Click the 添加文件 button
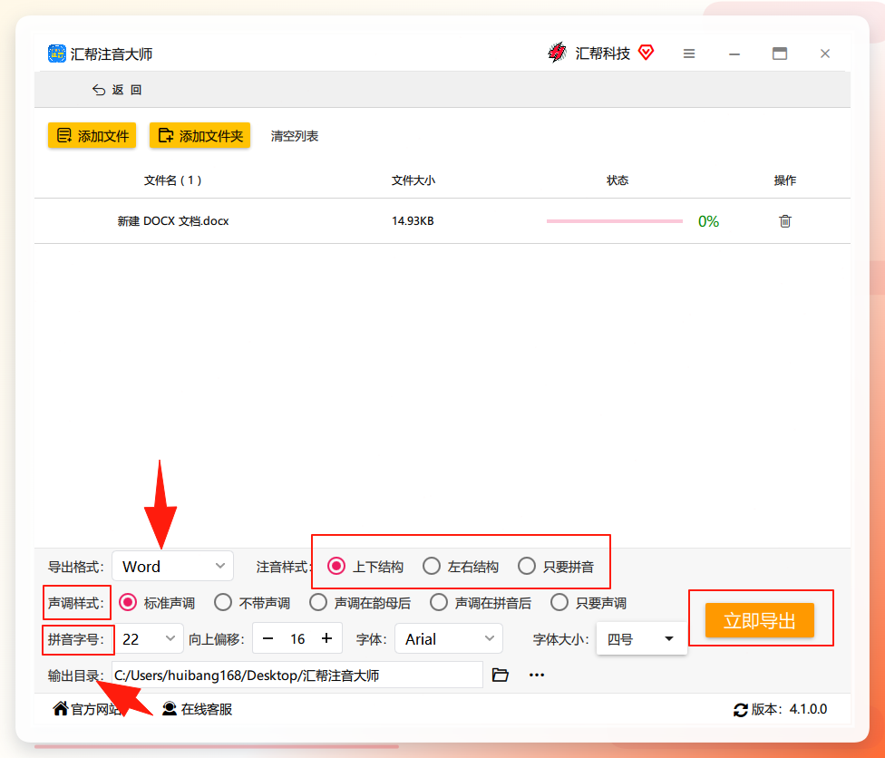Screen dimensions: 885x758 pyautogui.click(x=92, y=135)
